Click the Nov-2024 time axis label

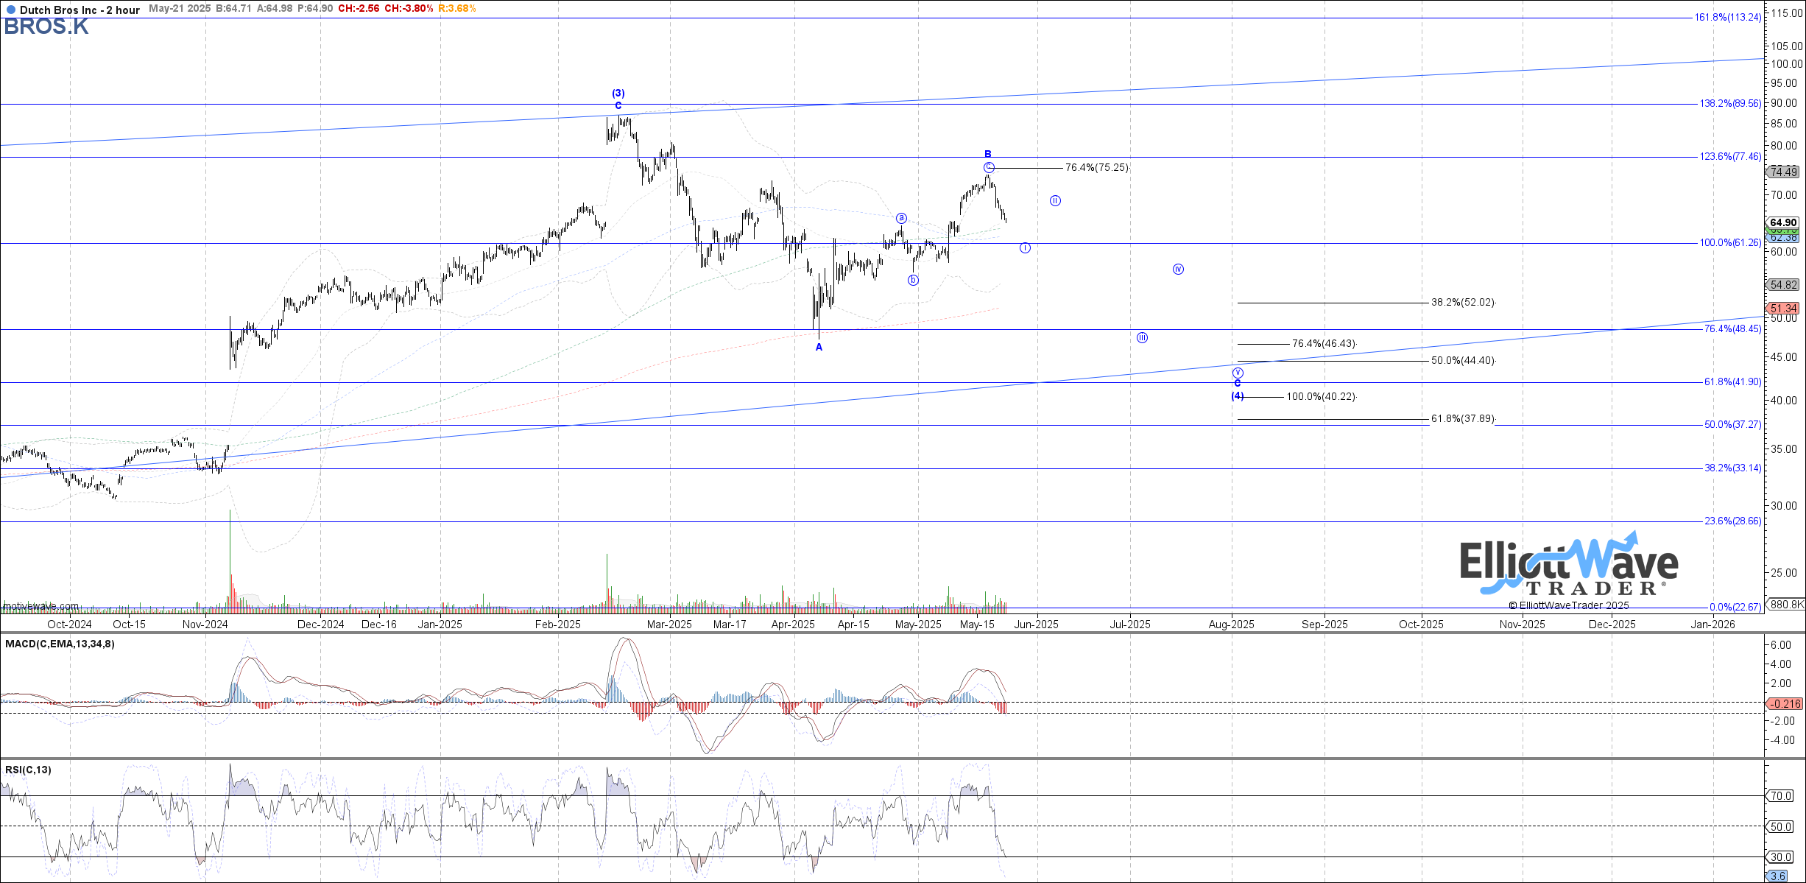click(205, 624)
